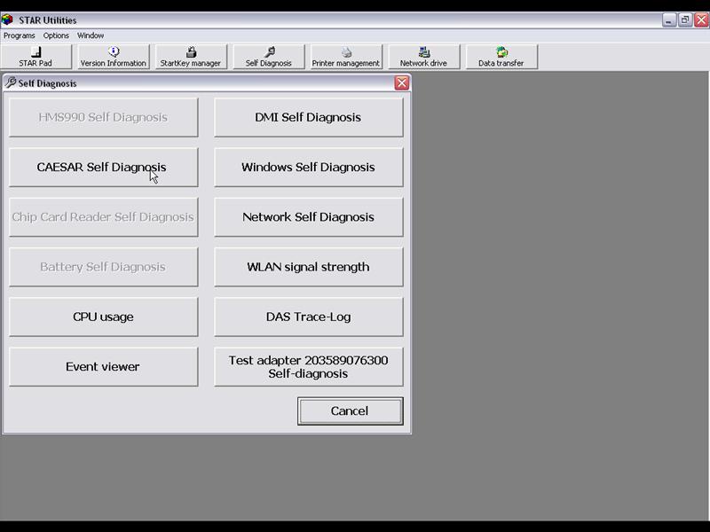Close the STAR Utilities application
The width and height of the screenshot is (710, 532).
point(701,20)
